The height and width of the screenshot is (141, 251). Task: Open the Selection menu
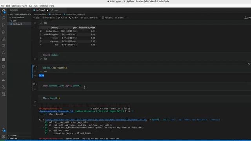click(16, 6)
